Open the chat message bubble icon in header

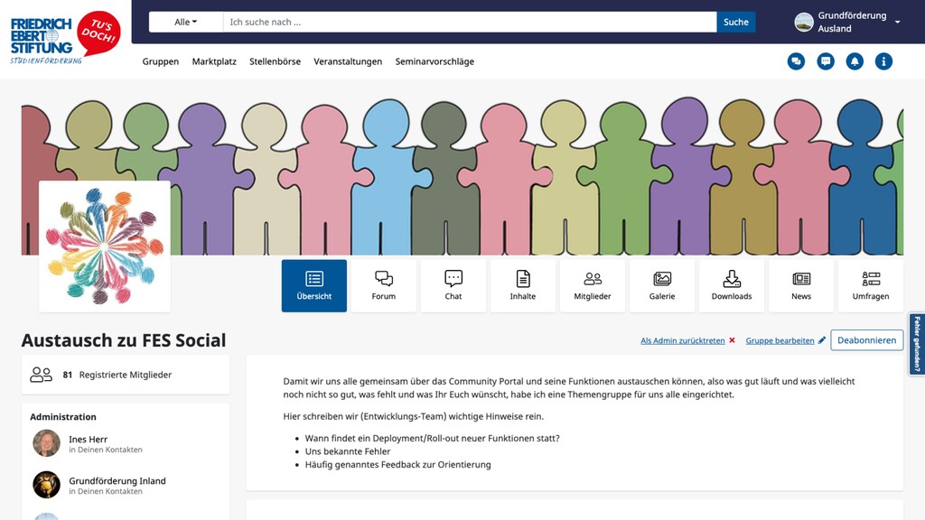(x=826, y=61)
